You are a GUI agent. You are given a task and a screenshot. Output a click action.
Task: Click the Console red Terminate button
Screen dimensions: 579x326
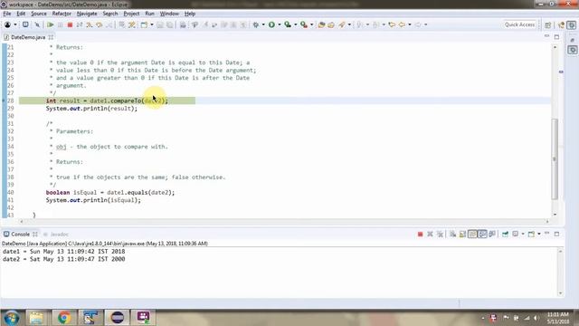[420, 234]
